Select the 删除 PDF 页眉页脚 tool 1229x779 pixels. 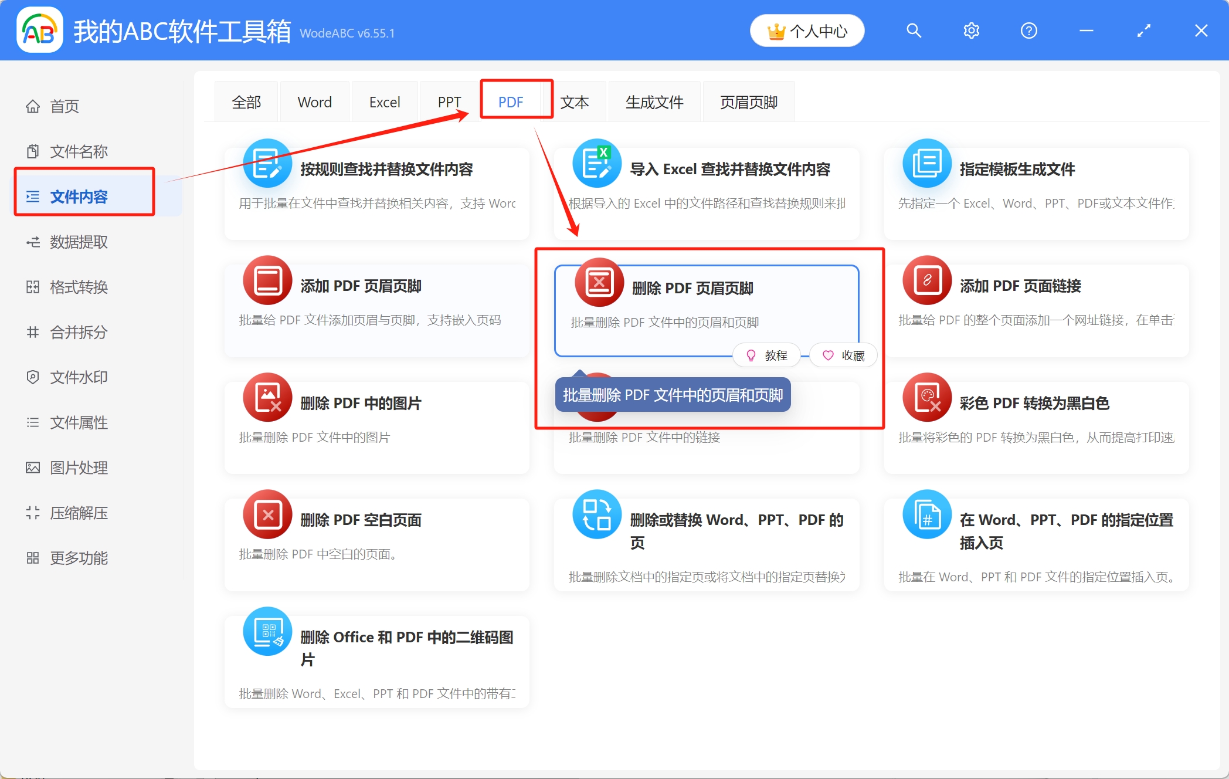[x=692, y=288]
